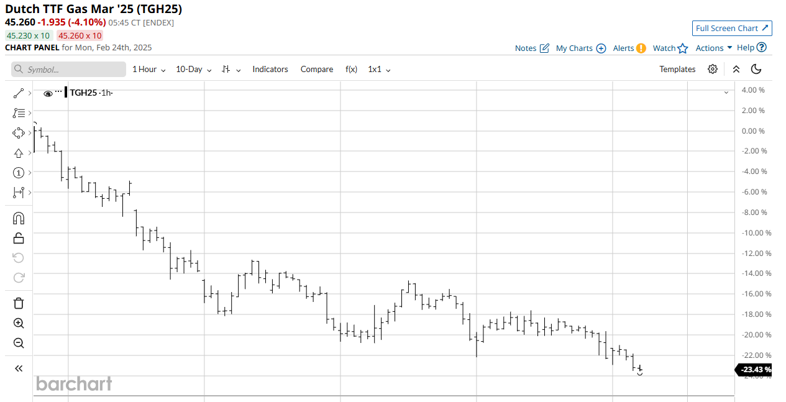The width and height of the screenshot is (786, 402).
Task: Open the My Charts link
Action: pos(581,48)
